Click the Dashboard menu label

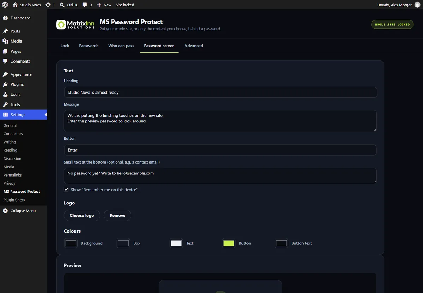coord(20,18)
